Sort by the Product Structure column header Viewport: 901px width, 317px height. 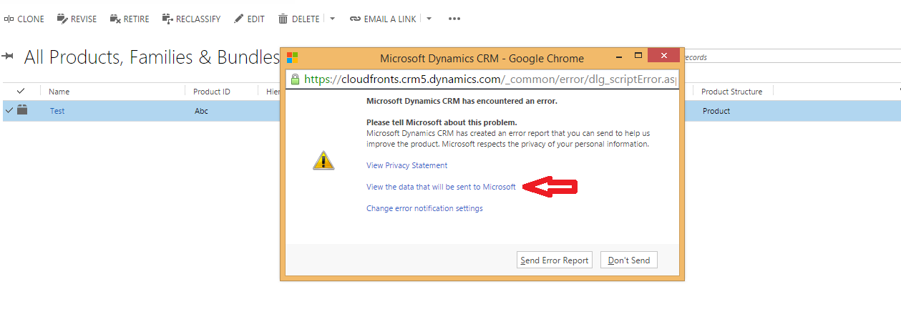[x=731, y=92]
